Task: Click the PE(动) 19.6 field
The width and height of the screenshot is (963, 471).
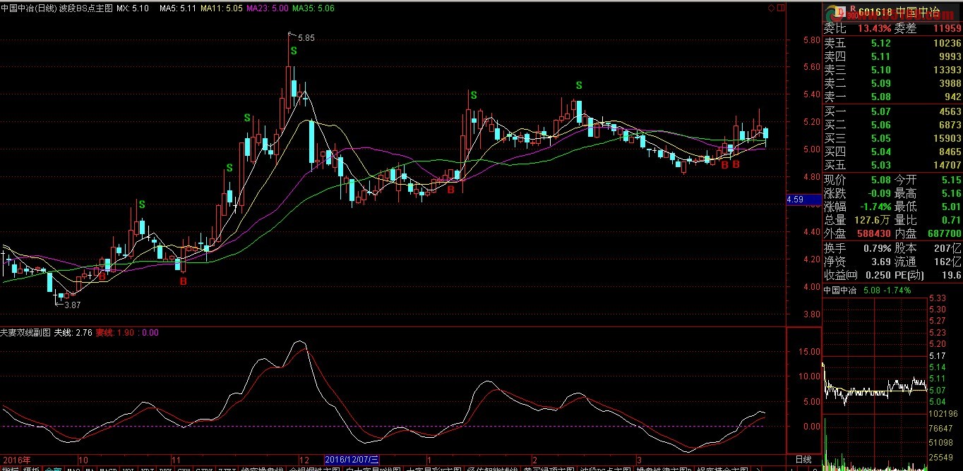Action: [928, 275]
